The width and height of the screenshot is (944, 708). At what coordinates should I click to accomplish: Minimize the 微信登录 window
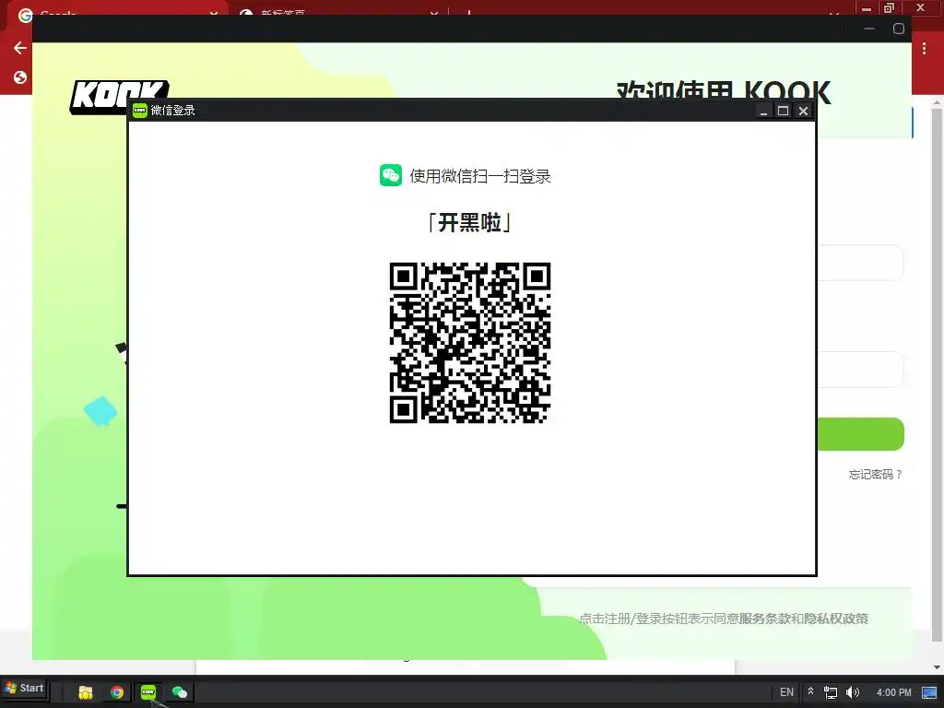click(763, 111)
